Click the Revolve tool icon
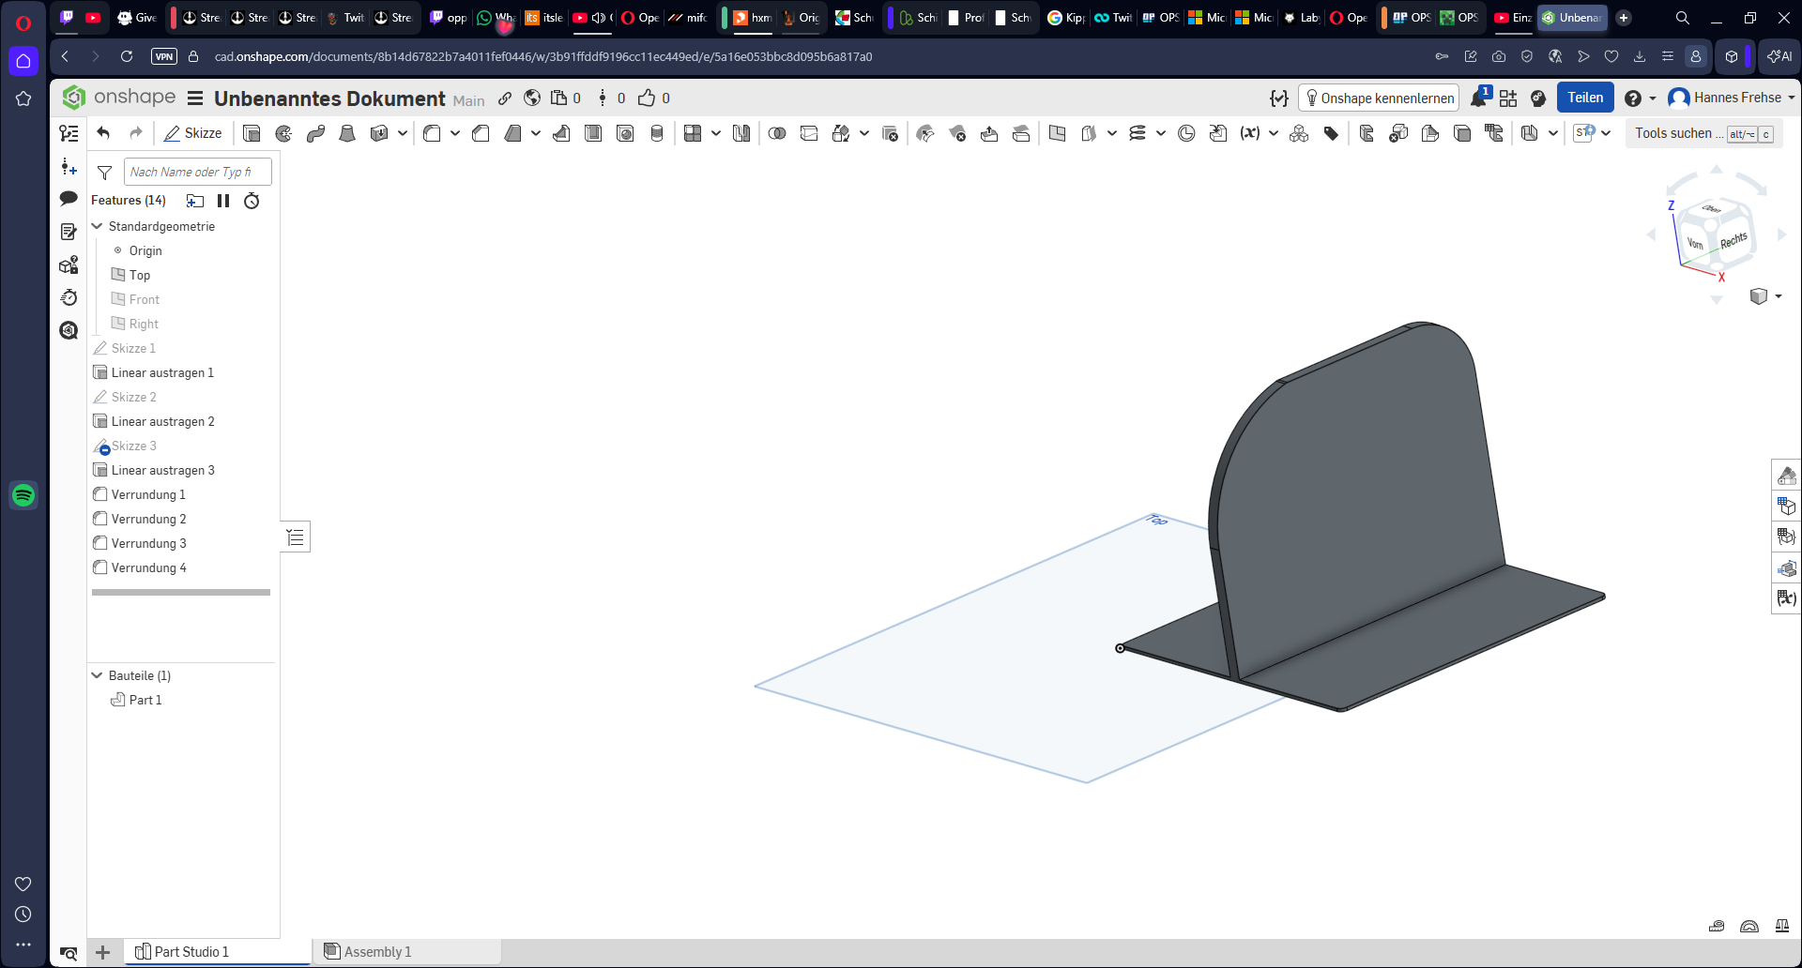 pos(283,133)
